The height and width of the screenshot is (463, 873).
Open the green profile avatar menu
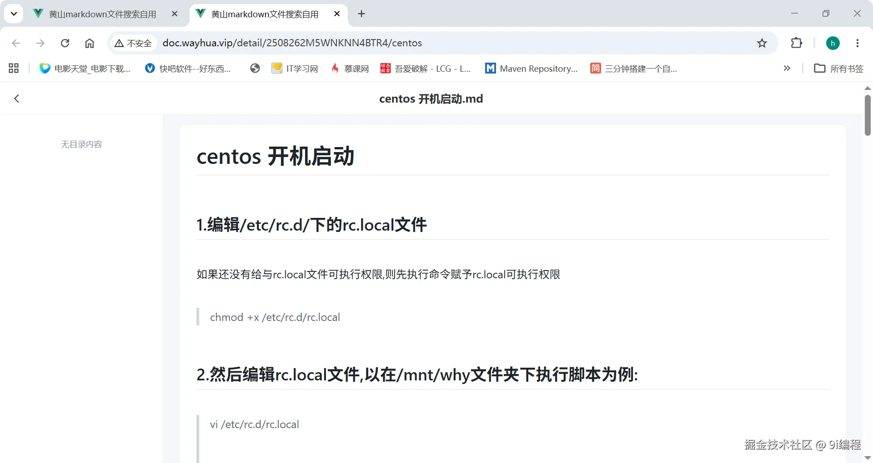[x=833, y=43]
